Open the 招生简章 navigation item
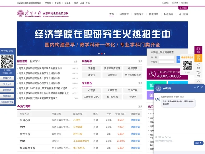This screenshot has height=154, width=205. click(x=124, y=14)
